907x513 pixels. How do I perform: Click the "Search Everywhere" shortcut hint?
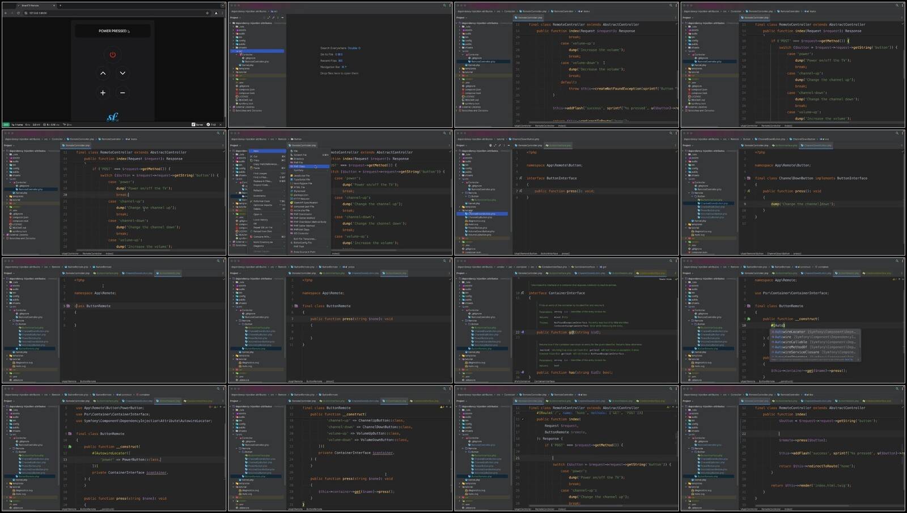(333, 48)
